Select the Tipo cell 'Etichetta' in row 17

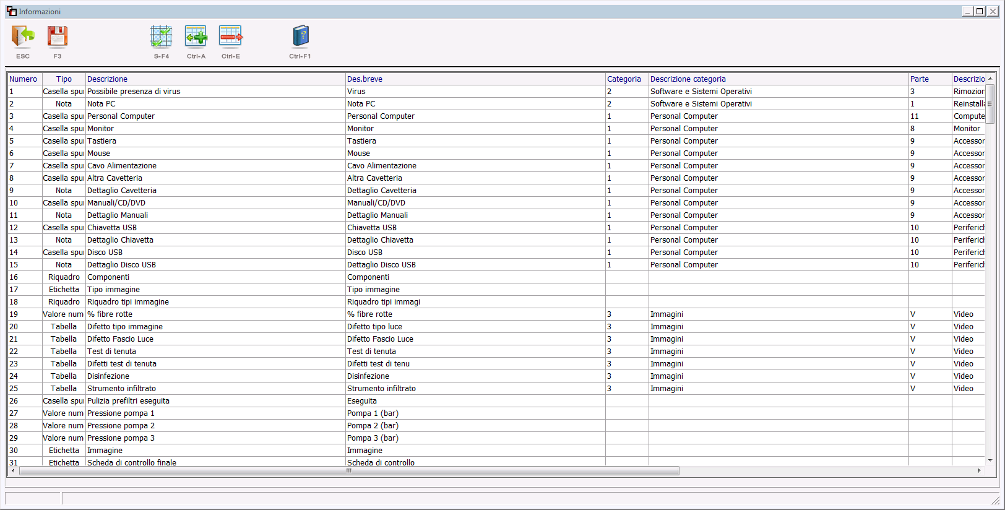pyautogui.click(x=64, y=290)
